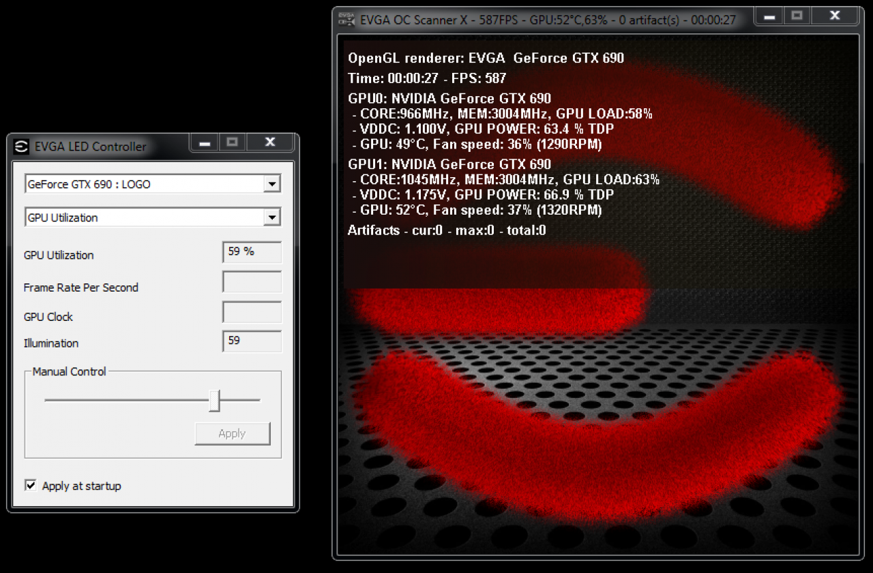This screenshot has width=873, height=573.
Task: Click the 'Time: 00:00:27 - FPS: 587' line
Action: [x=427, y=78]
